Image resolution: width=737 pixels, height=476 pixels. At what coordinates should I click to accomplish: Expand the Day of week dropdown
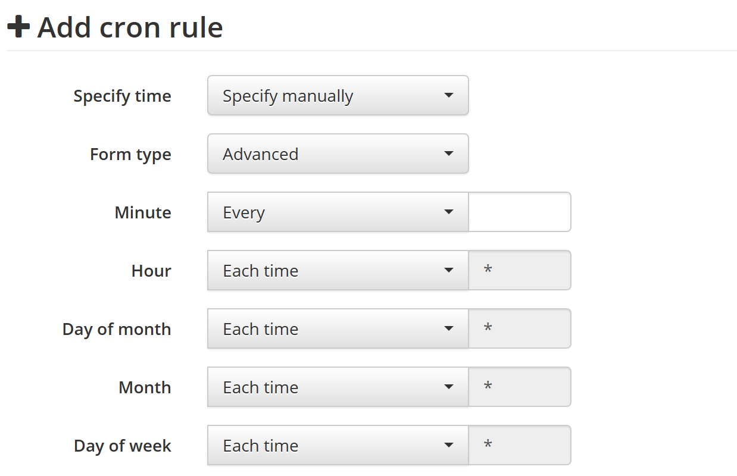click(338, 445)
